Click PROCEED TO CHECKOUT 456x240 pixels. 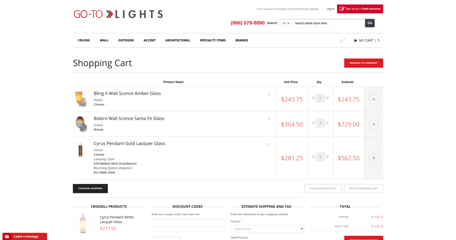pos(363,63)
